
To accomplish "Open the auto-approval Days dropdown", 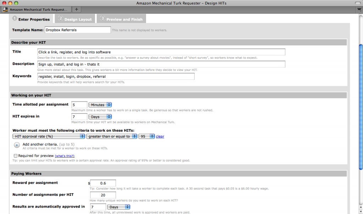I will click(x=118, y=207).
